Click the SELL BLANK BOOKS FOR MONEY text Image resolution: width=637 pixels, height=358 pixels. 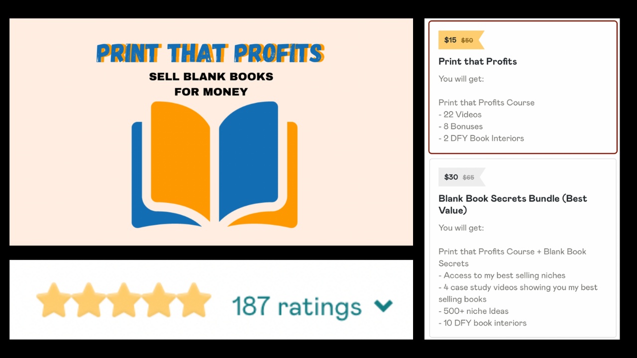pyautogui.click(x=211, y=84)
